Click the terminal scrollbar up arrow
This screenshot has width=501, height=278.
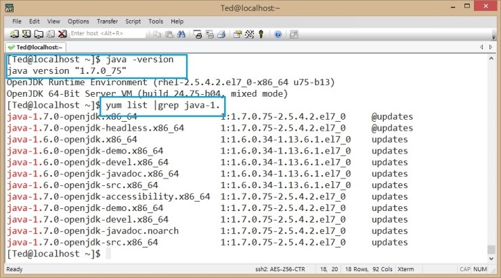tap(491, 59)
